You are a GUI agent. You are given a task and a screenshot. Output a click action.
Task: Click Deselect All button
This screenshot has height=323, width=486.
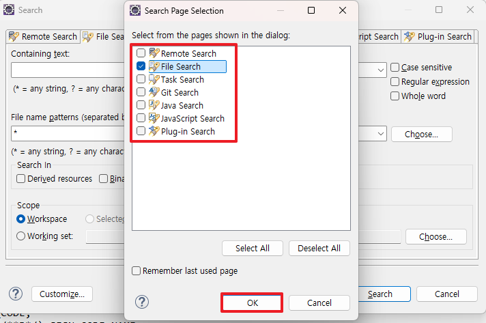[x=319, y=249]
